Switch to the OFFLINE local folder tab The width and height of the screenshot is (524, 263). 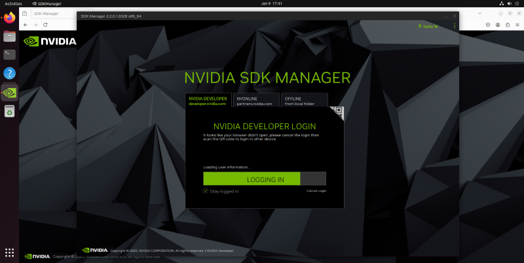pyautogui.click(x=299, y=101)
